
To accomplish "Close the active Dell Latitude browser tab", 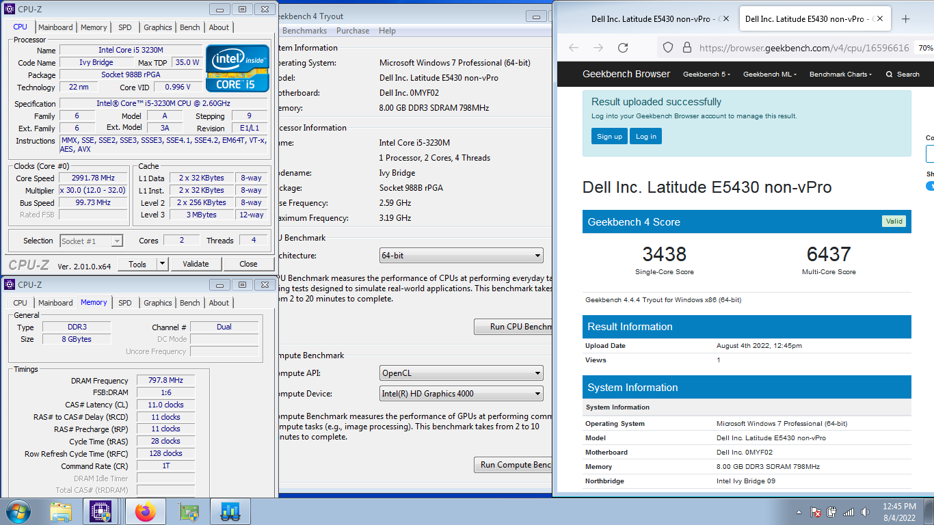I will click(x=879, y=19).
